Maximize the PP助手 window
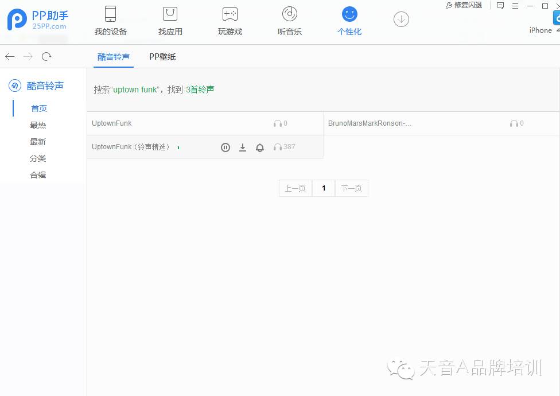The width and height of the screenshot is (560, 396). coord(545,6)
